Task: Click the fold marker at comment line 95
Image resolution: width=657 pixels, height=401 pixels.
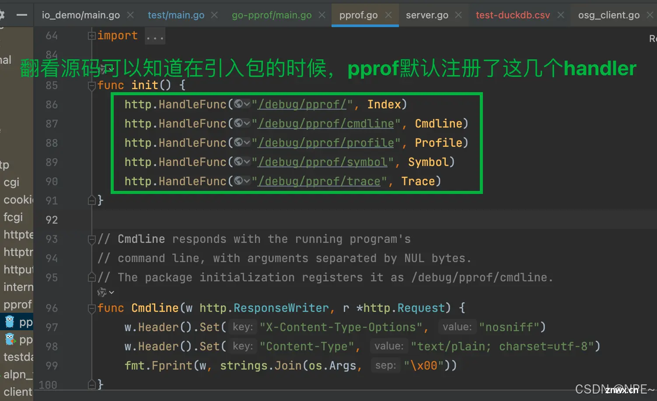Action: pos(91,277)
